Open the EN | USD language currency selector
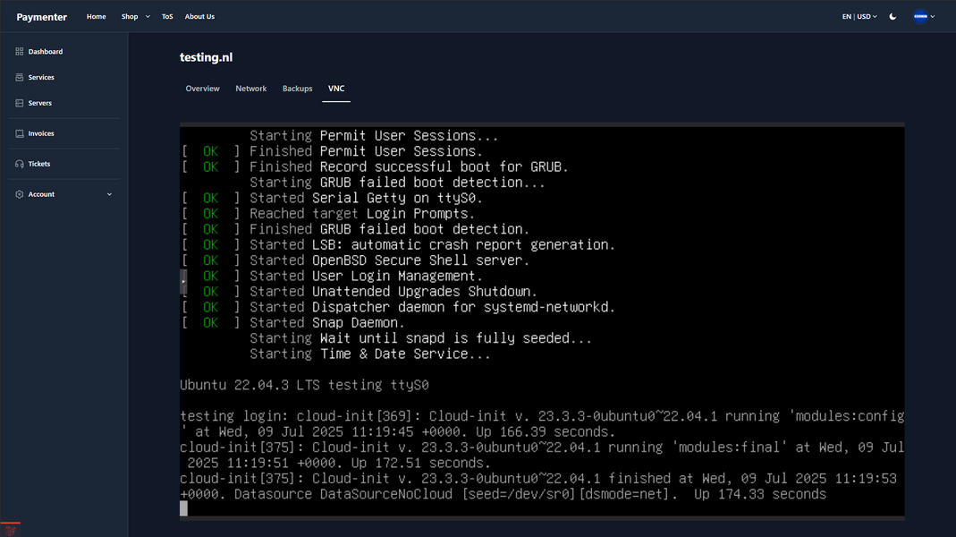The width and height of the screenshot is (956, 537). coord(859,16)
